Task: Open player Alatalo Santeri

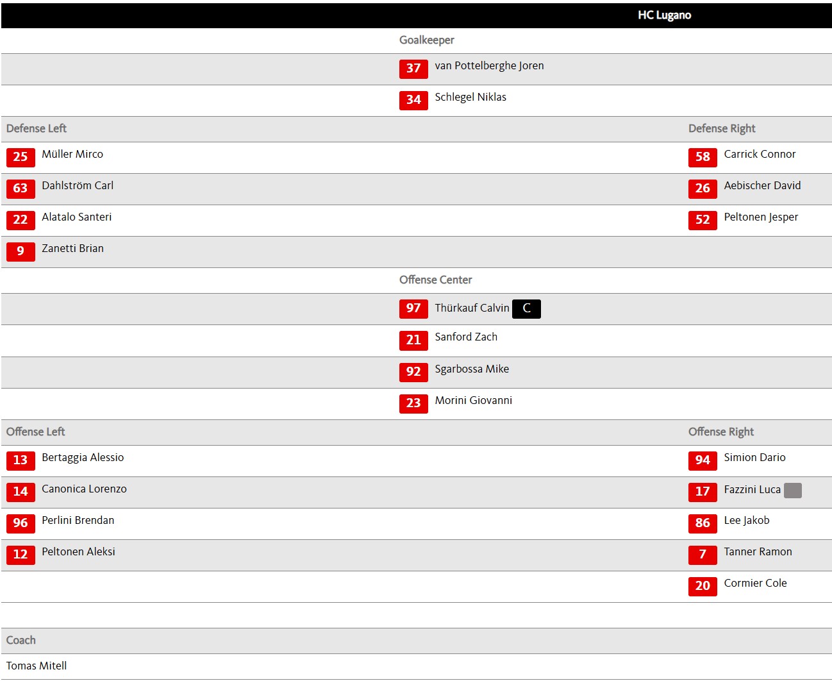Action: 77,217
